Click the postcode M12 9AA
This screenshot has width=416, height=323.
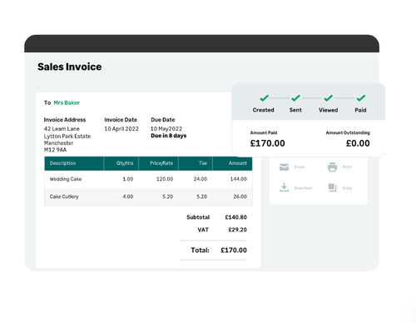pos(55,150)
